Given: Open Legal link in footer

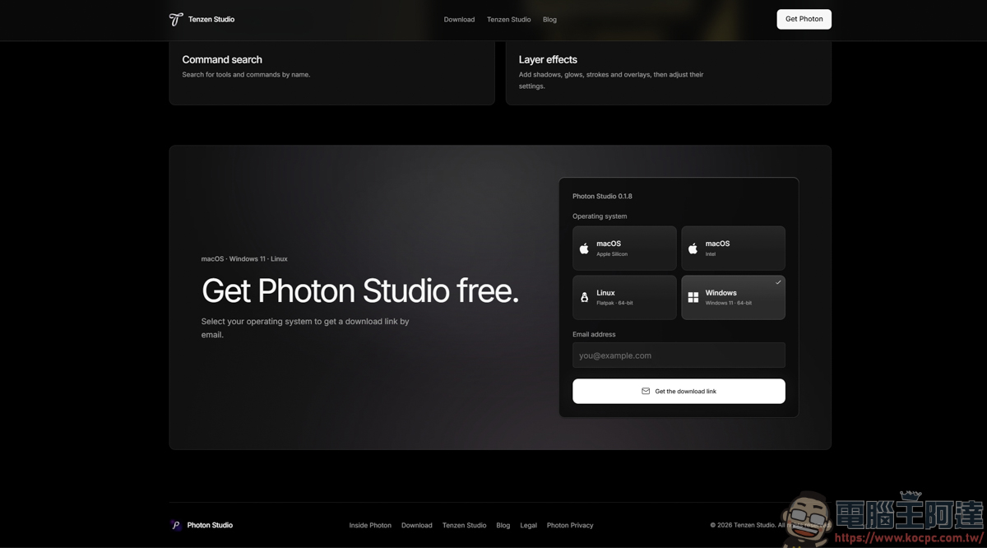Looking at the screenshot, I should coord(528,525).
